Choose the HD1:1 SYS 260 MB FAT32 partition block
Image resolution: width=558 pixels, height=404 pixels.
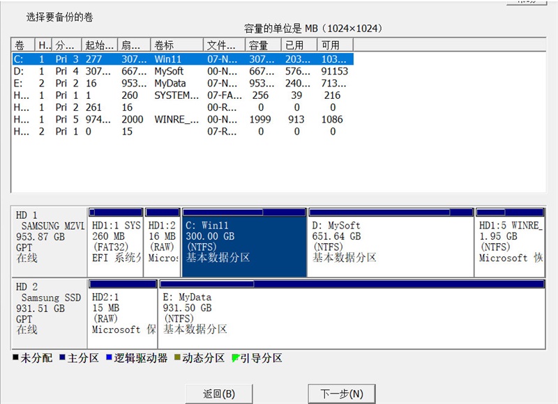pyautogui.click(x=116, y=242)
